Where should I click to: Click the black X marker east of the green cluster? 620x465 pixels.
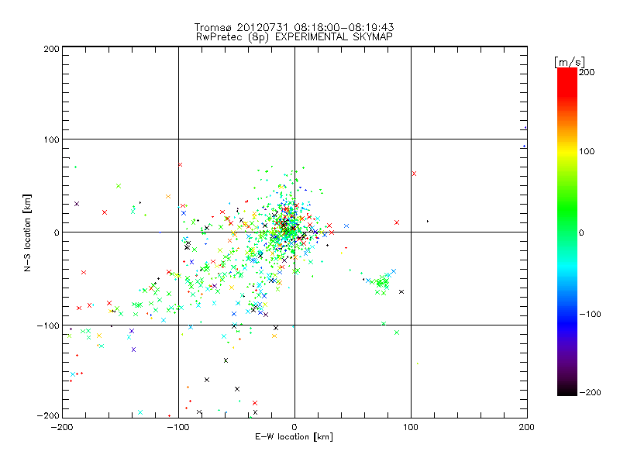point(401,292)
